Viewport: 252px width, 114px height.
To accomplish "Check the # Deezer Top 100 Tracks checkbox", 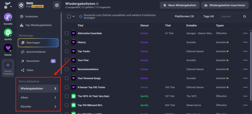I will click(x=66, y=87).
